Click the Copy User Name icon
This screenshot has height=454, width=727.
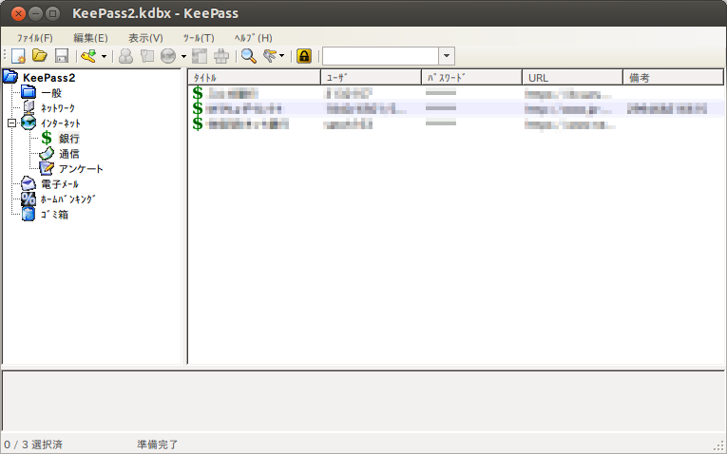pos(125,56)
